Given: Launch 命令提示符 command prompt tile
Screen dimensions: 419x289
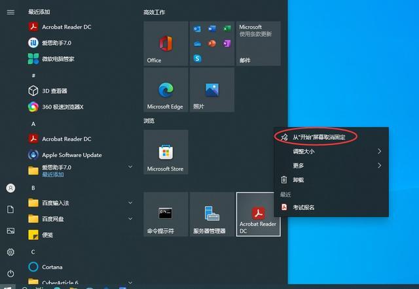Looking at the screenshot, I should coord(166,214).
